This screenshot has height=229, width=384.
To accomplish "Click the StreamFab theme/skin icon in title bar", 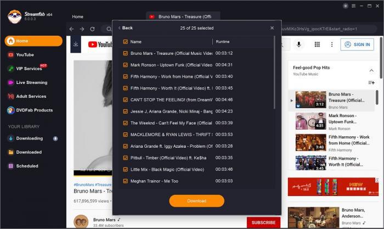I will 346,6.
